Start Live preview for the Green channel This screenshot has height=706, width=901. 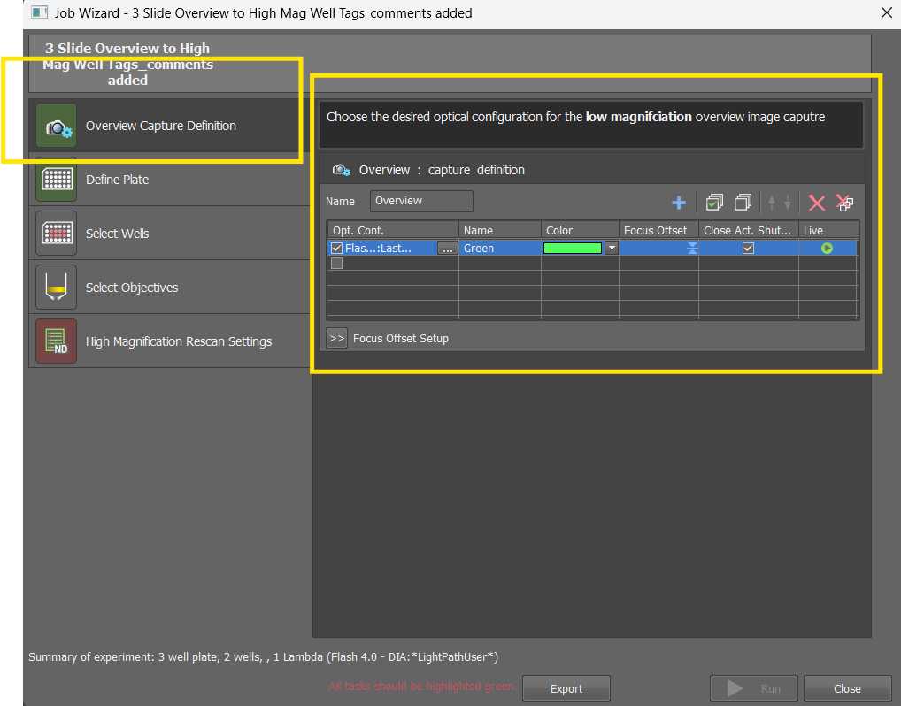click(827, 249)
